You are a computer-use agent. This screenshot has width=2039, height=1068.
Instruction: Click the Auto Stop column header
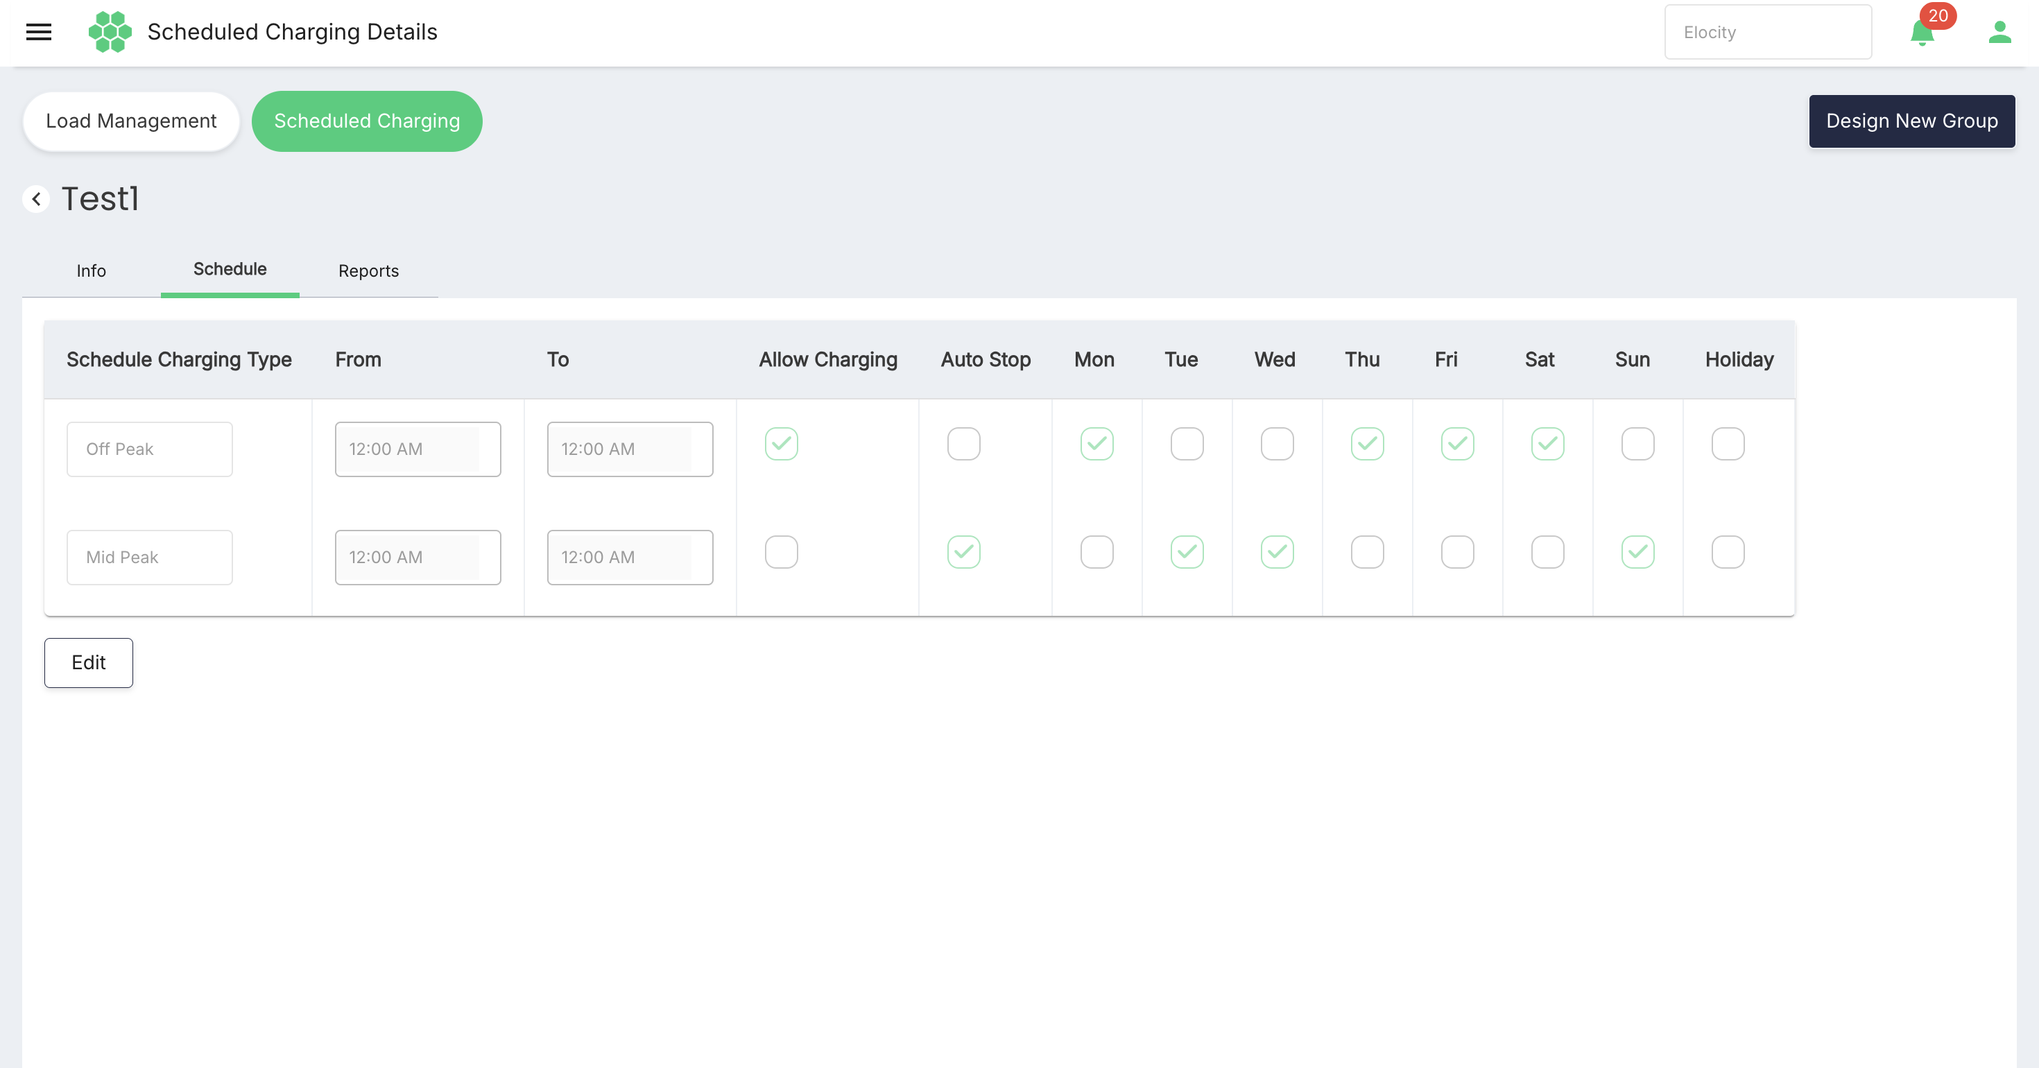pyautogui.click(x=986, y=359)
